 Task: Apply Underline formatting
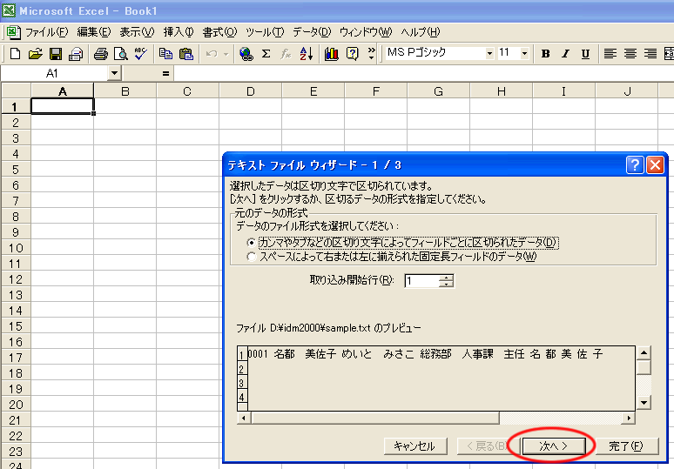click(x=585, y=54)
